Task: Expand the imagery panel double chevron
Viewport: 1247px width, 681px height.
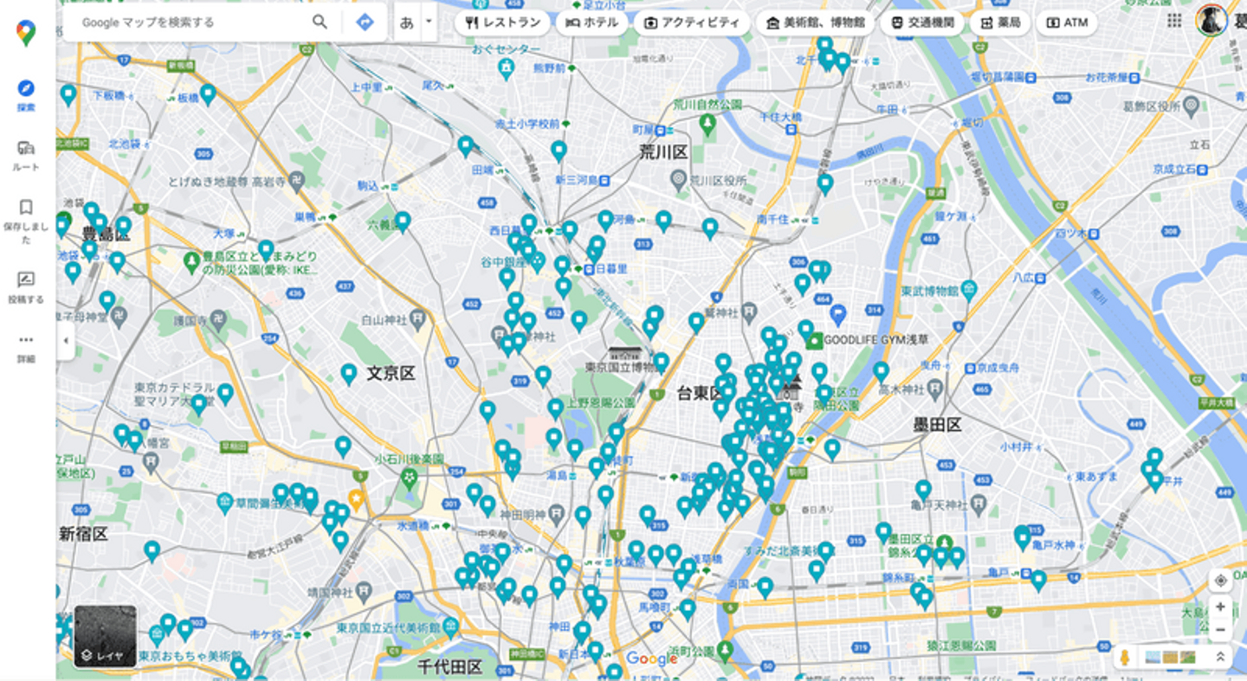Action: (1220, 657)
